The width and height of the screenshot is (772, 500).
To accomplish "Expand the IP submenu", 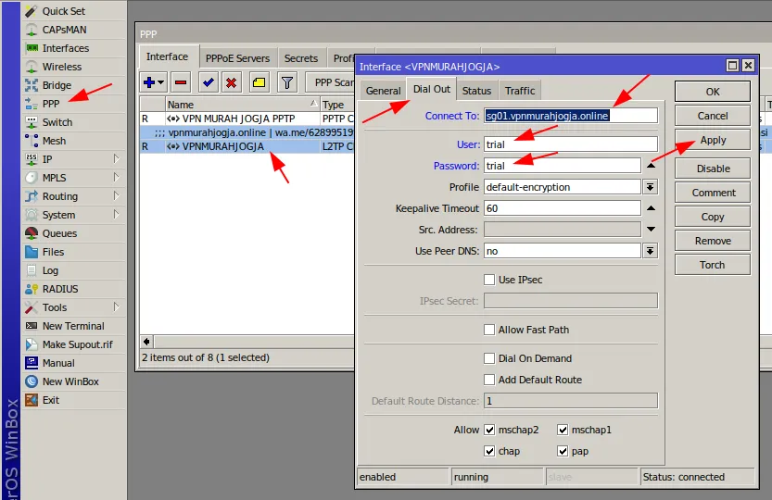I will (116, 159).
